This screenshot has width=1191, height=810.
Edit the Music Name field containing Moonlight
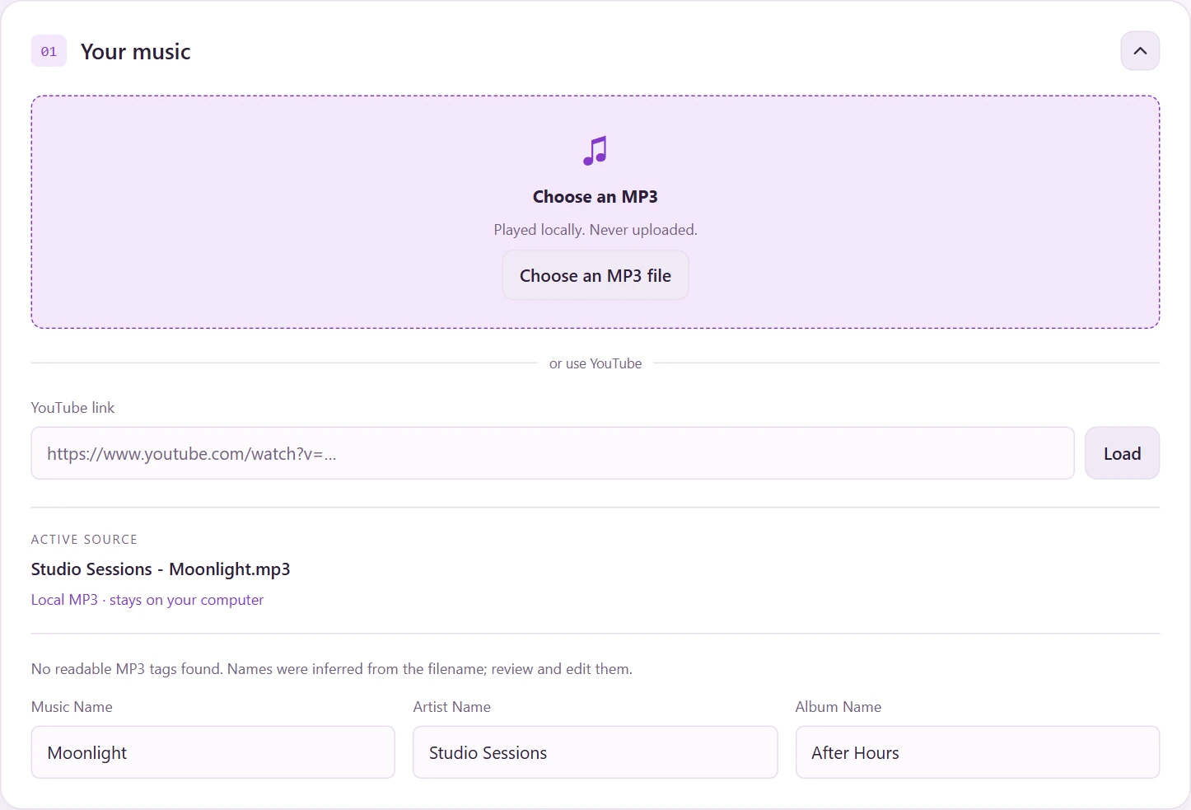point(213,752)
